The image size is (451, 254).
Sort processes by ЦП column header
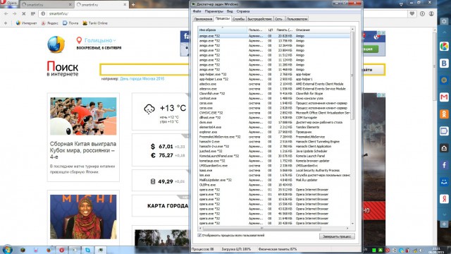click(271, 30)
